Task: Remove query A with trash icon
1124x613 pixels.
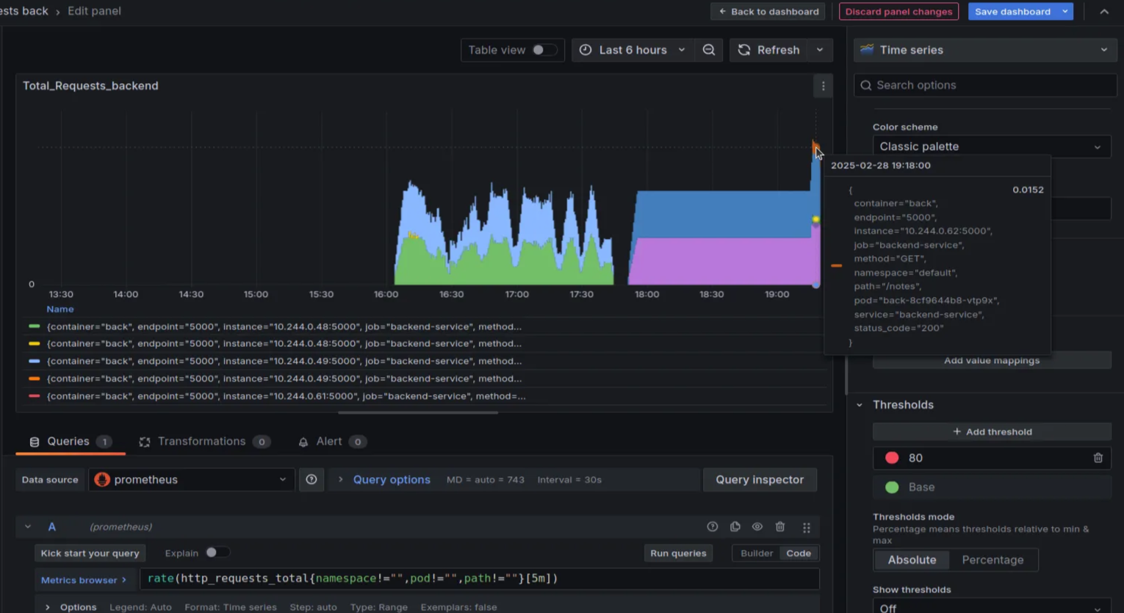Action: pyautogui.click(x=780, y=527)
